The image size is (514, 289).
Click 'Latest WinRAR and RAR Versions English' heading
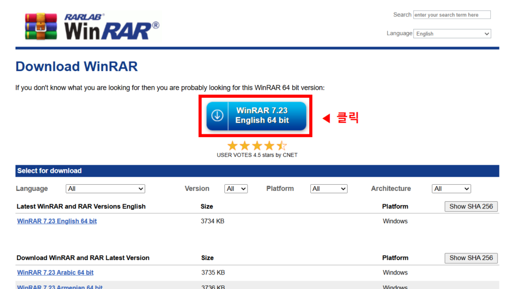(81, 207)
